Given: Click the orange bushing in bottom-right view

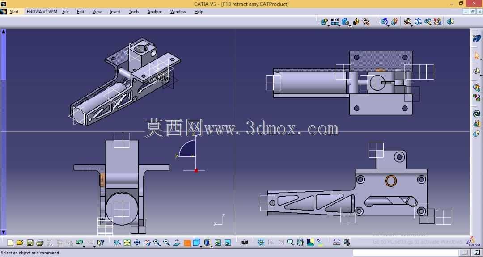Looking at the screenshot, I should pos(390,181).
